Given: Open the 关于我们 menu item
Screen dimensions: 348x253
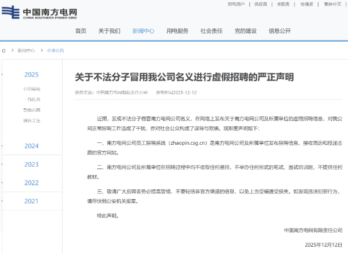Looking at the screenshot, I should (109, 31).
